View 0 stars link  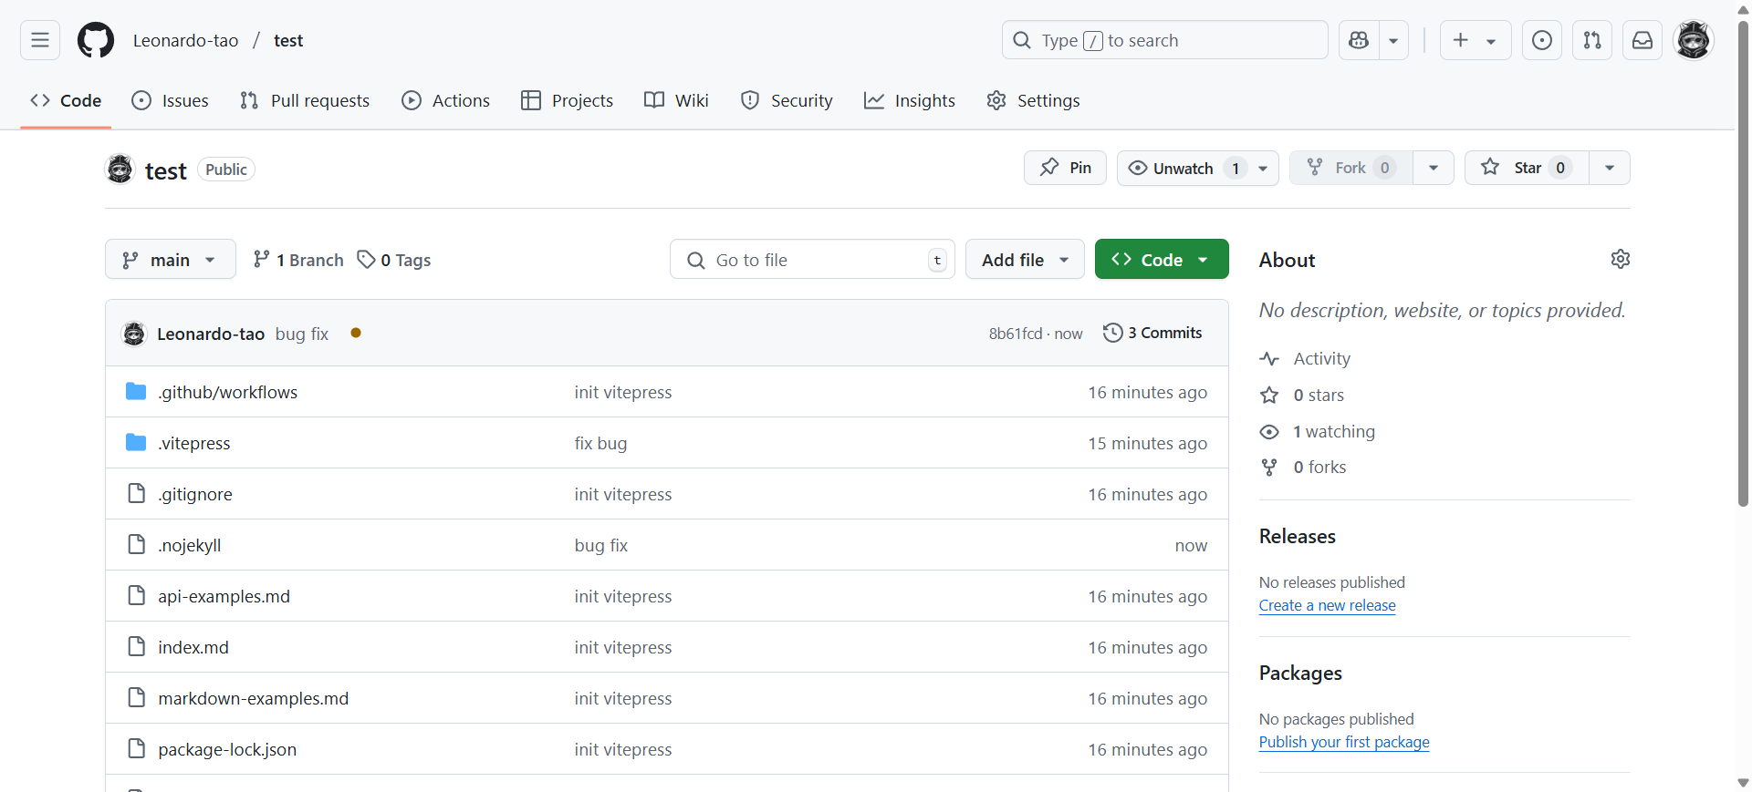[1302, 395]
